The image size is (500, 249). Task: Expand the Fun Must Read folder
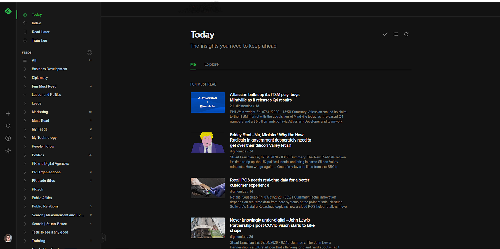[25, 86]
